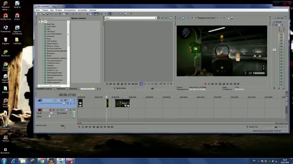Click the What's This help question icon
The width and height of the screenshot is (293, 164).
(x=131, y=14)
